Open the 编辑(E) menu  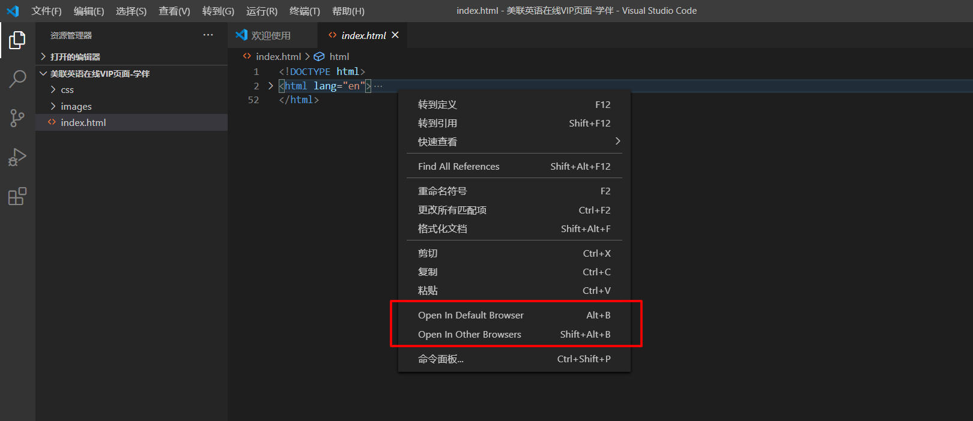[89, 11]
